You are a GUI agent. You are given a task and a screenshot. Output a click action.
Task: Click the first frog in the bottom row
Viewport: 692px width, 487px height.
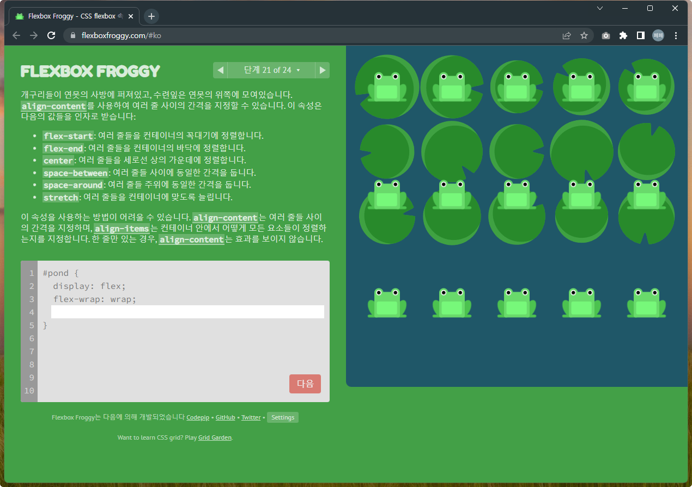(387, 303)
